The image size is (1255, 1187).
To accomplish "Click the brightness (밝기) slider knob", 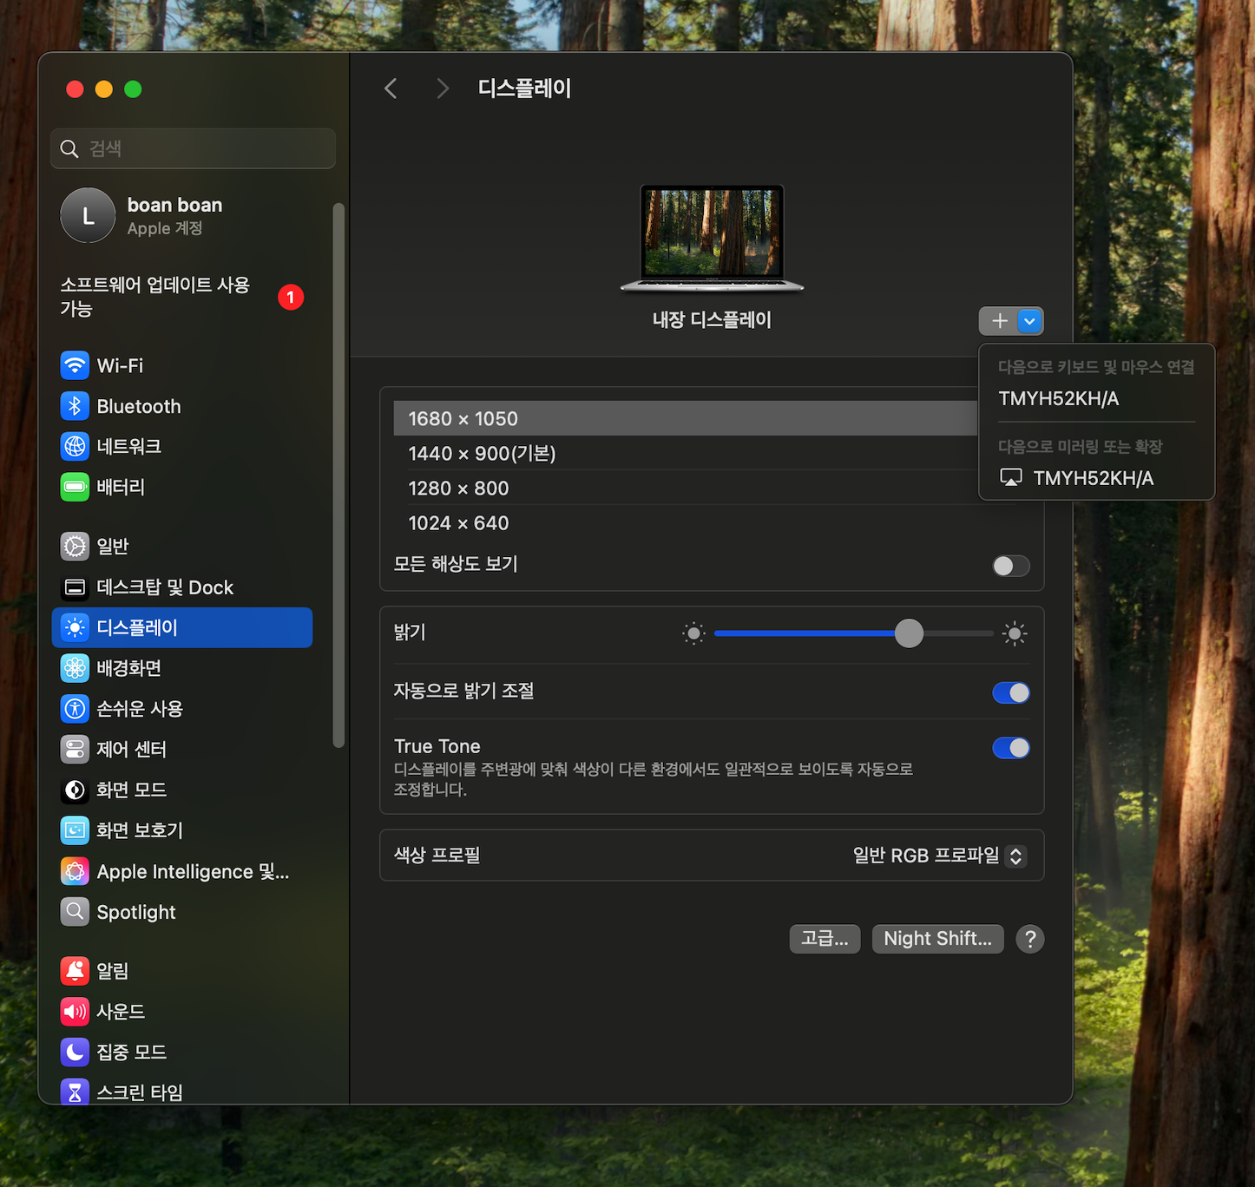I will [x=909, y=633].
